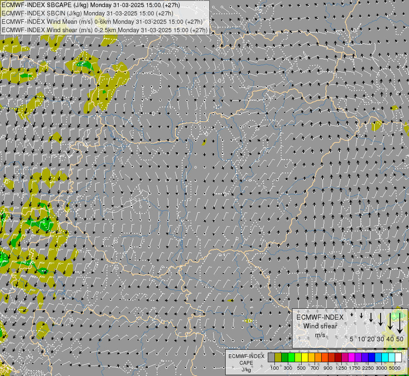Click the number 30 under shear arrows

380,339
